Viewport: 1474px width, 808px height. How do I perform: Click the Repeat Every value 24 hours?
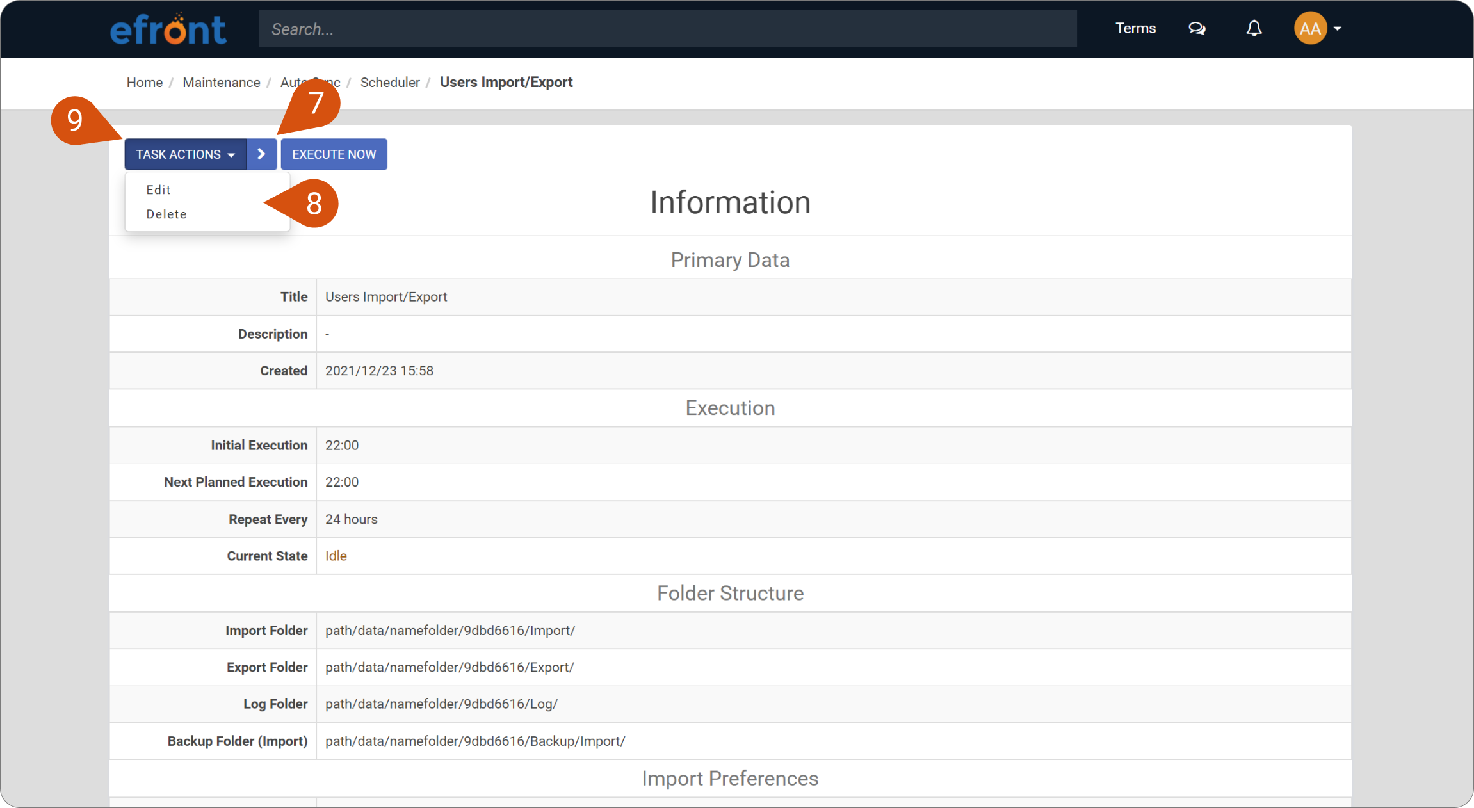click(352, 520)
